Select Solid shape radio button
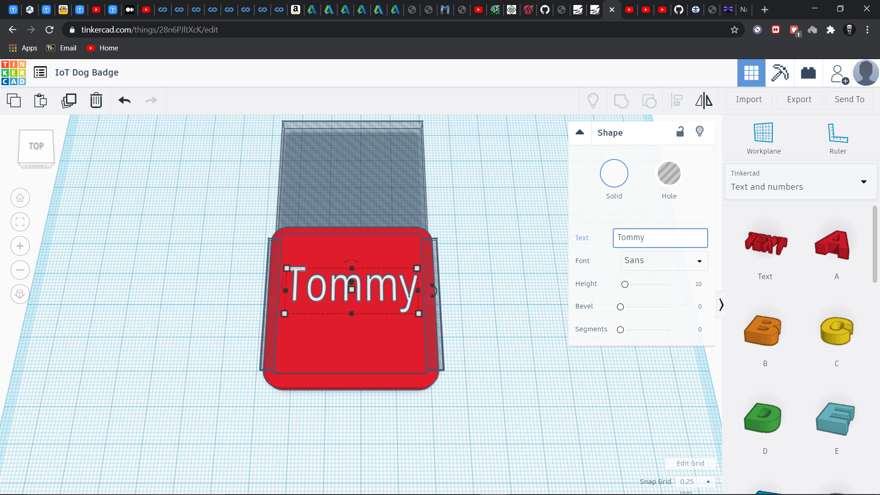 pos(613,173)
